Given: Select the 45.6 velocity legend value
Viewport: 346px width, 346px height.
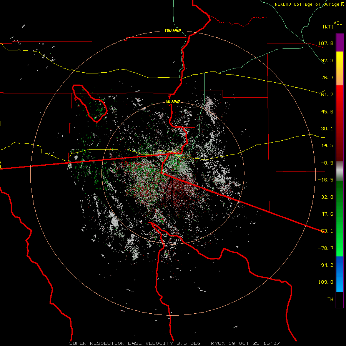Looking at the screenshot, I should (327, 111).
